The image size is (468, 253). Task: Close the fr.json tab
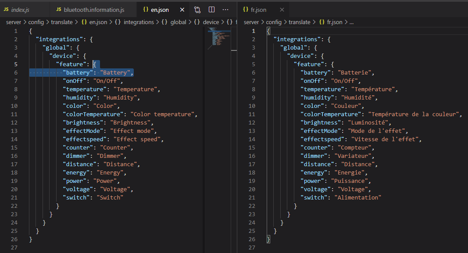[x=282, y=10]
